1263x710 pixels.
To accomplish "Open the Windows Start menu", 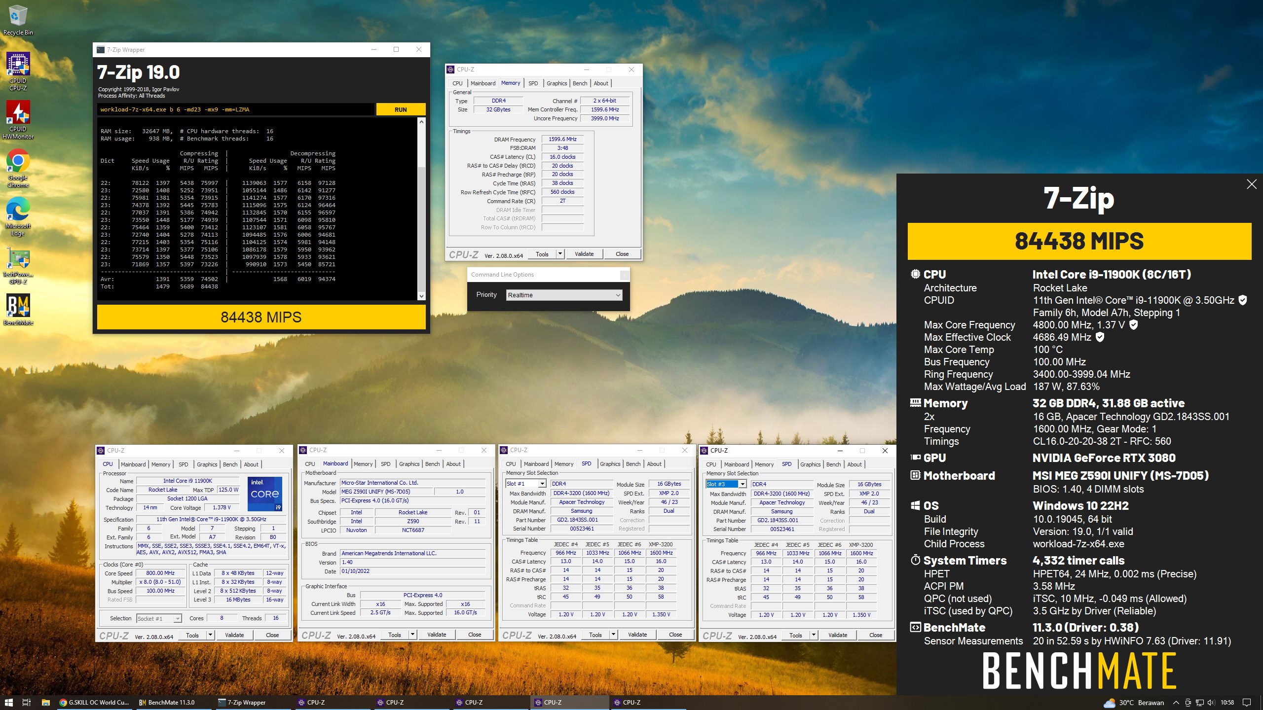I will (8, 703).
